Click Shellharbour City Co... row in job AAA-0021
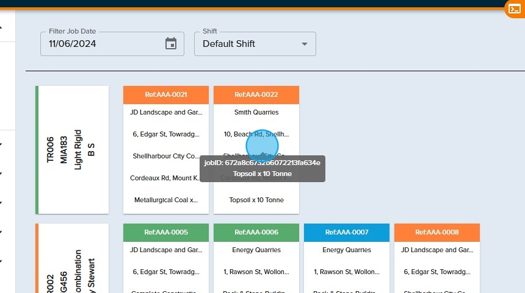525x293 pixels. (x=166, y=156)
